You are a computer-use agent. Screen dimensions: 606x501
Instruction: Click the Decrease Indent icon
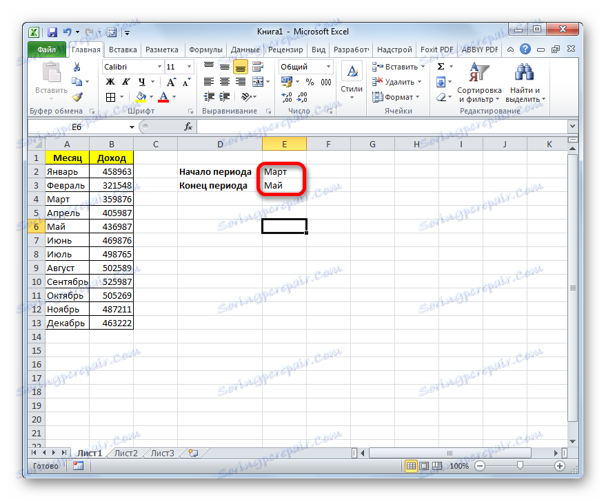click(x=209, y=97)
